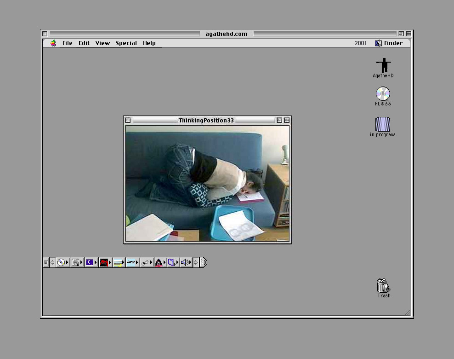This screenshot has width=454, height=359.
Task: Open the blue folder strip module
Action: [x=173, y=262]
